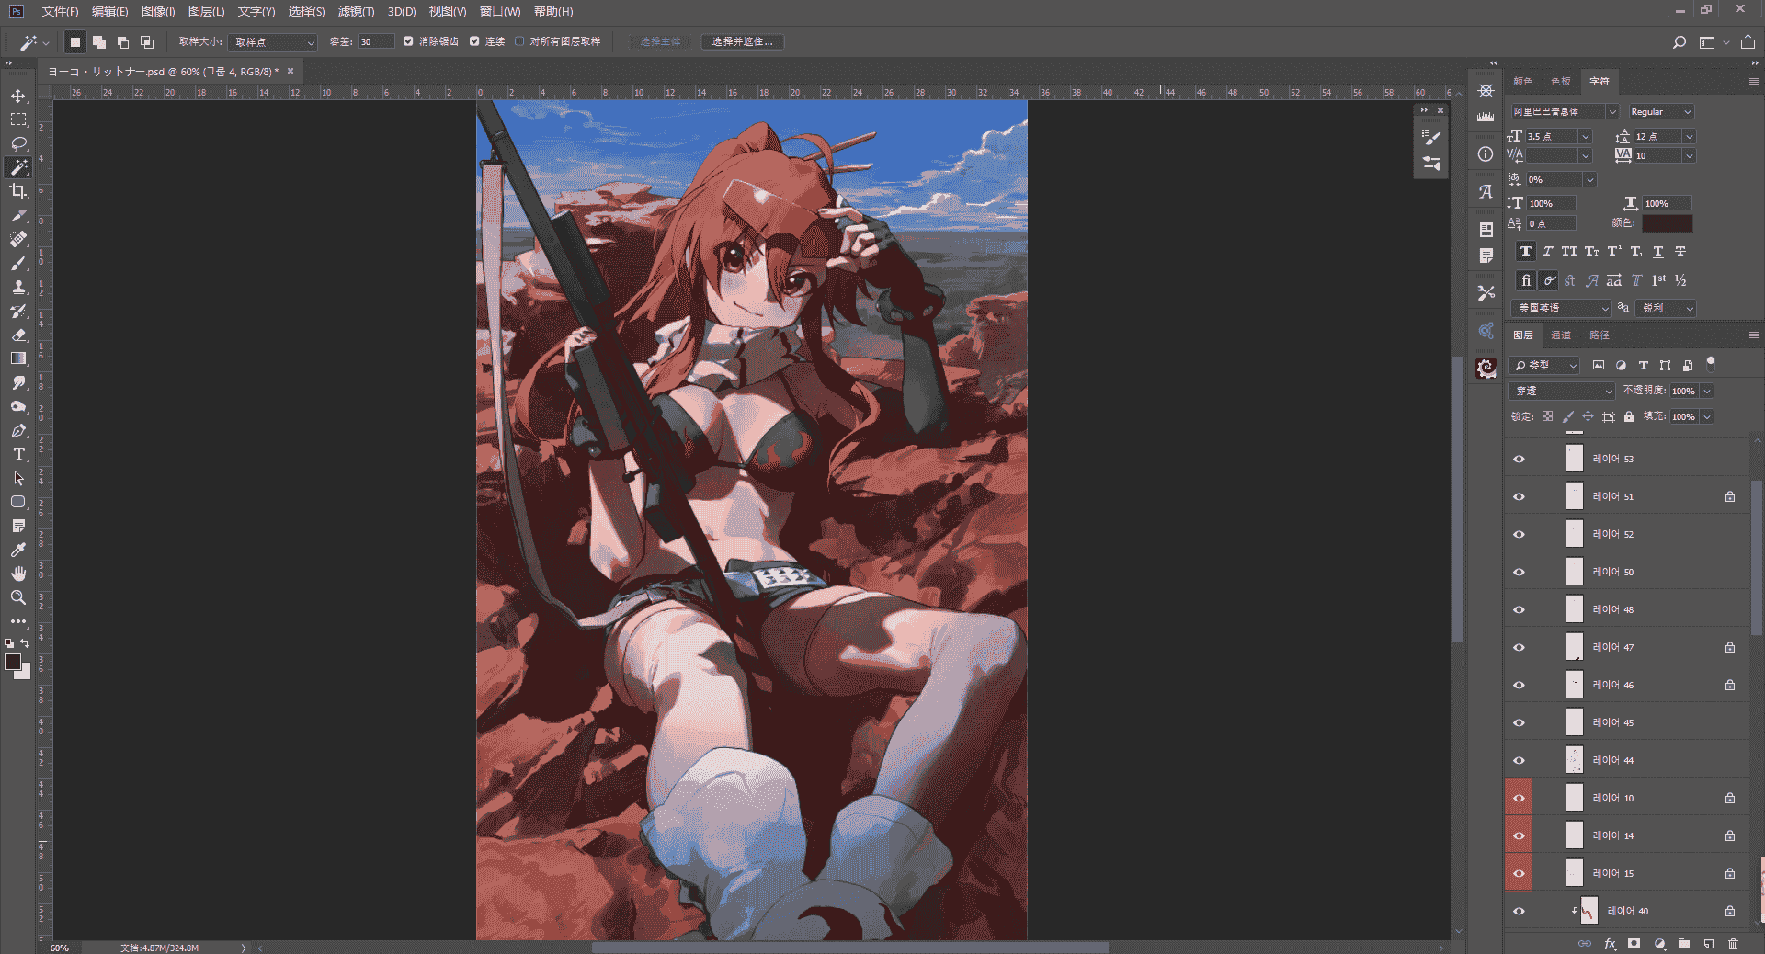This screenshot has width=1765, height=954.
Task: Toggle the 连续 contiguous checkbox
Action: point(474,41)
